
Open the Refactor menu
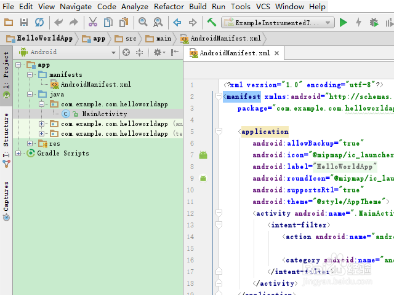169,7
